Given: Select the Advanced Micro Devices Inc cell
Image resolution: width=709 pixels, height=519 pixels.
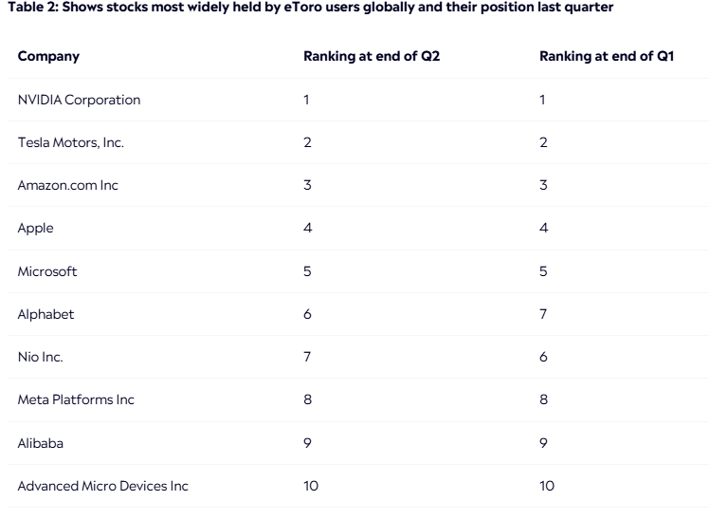Looking at the screenshot, I should click(102, 486).
